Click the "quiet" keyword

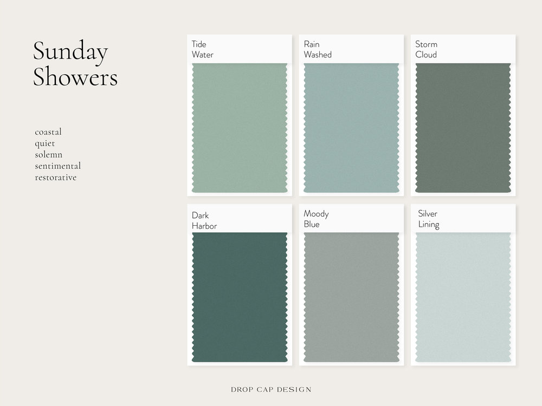[x=45, y=143]
